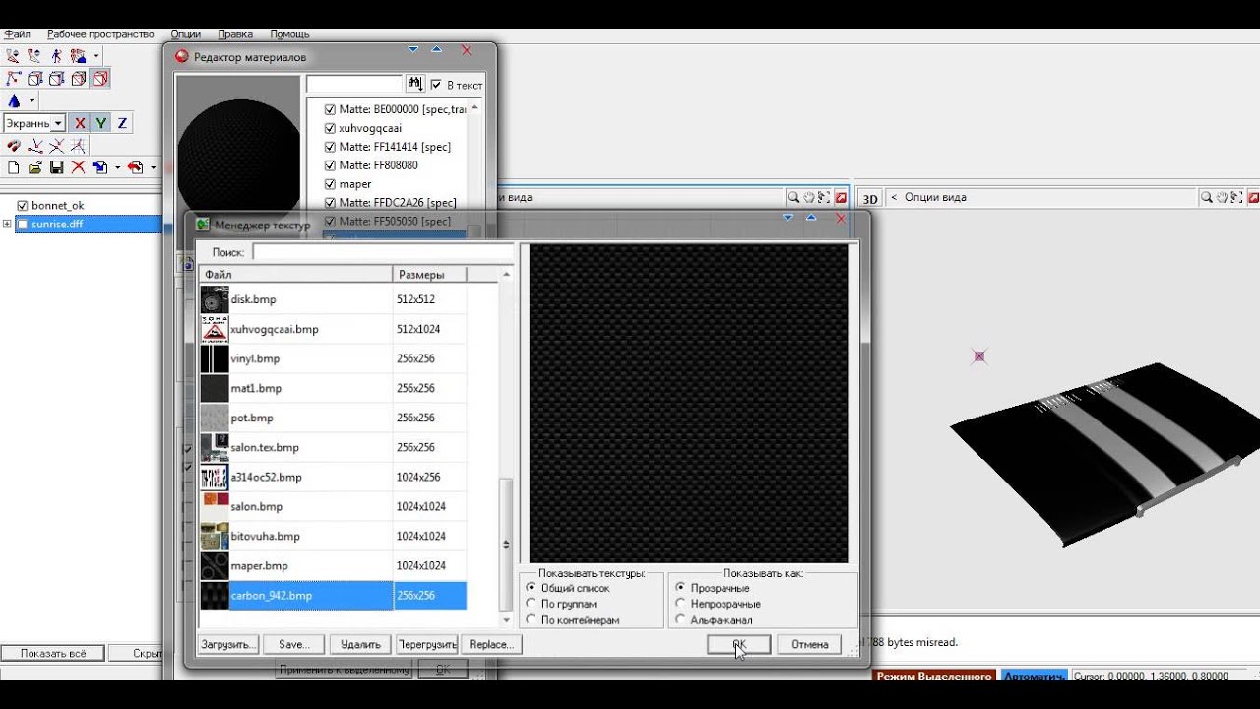Image resolution: width=1260 pixels, height=709 pixels.
Task: Select the 'По группам' radio button
Action: pyautogui.click(x=532, y=604)
